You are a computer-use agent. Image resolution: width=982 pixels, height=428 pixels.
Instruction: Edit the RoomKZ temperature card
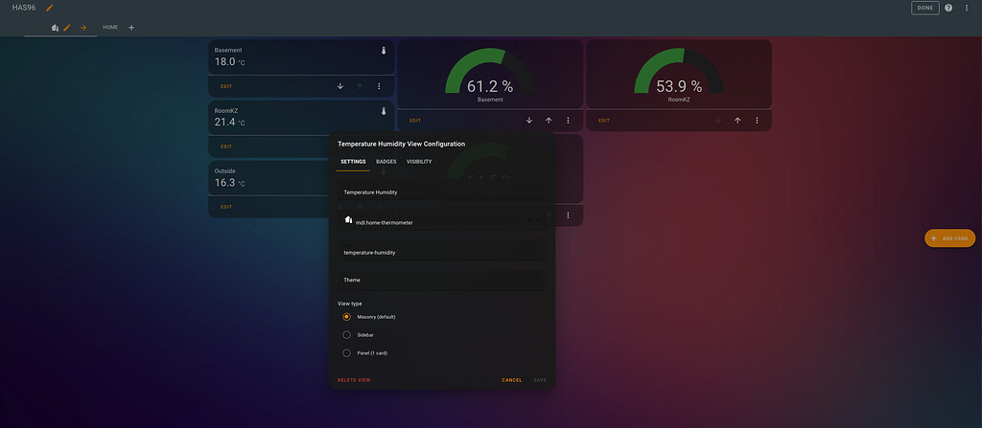(226, 146)
